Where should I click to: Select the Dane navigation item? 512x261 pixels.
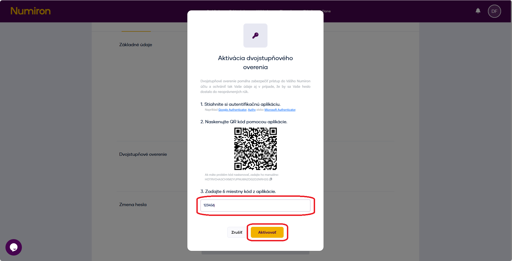(x=326, y=11)
